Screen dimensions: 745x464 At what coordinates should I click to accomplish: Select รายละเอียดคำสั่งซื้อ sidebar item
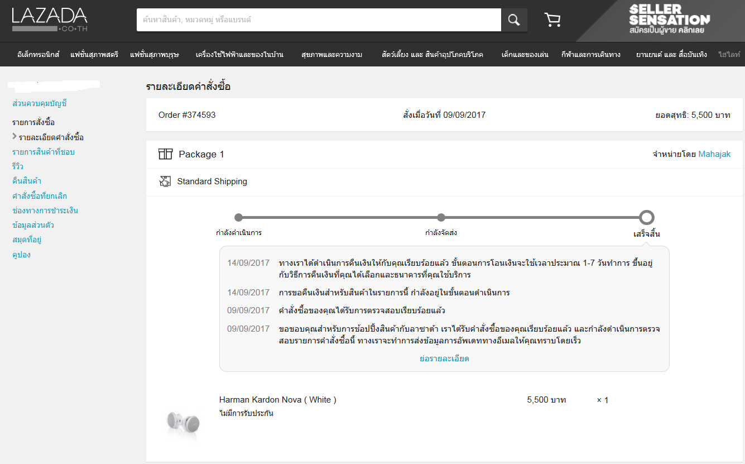(x=51, y=137)
